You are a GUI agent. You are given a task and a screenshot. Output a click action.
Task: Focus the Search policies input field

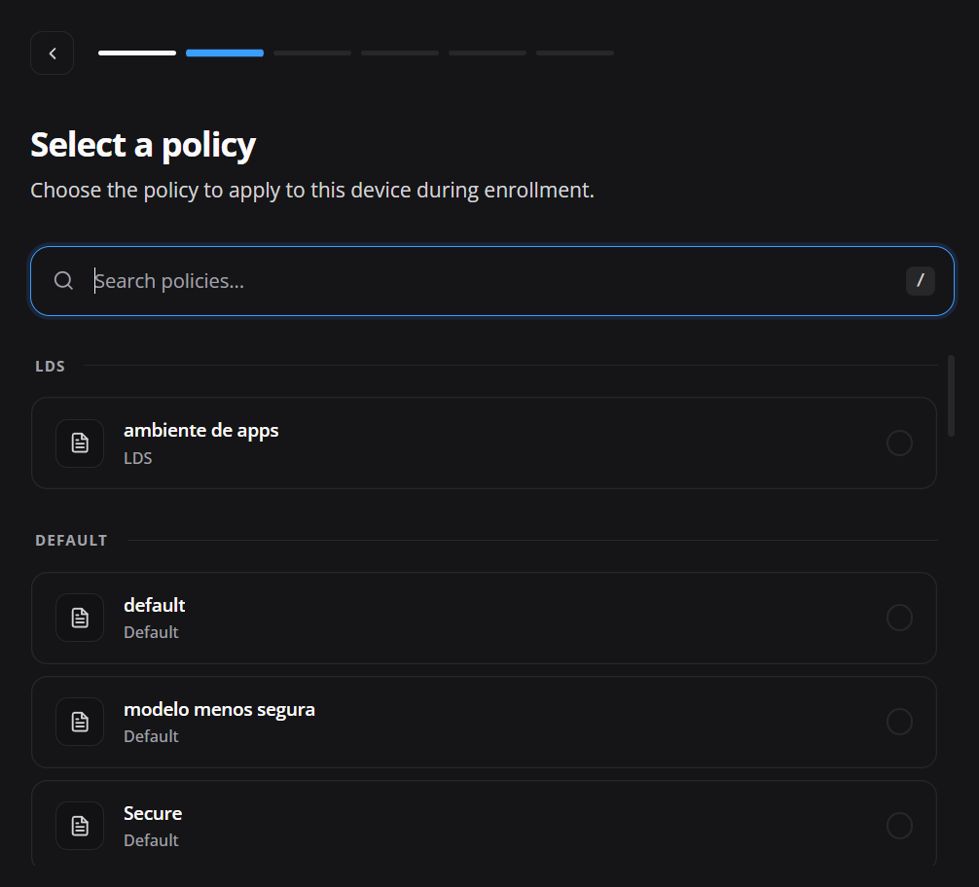pyautogui.click(x=492, y=281)
